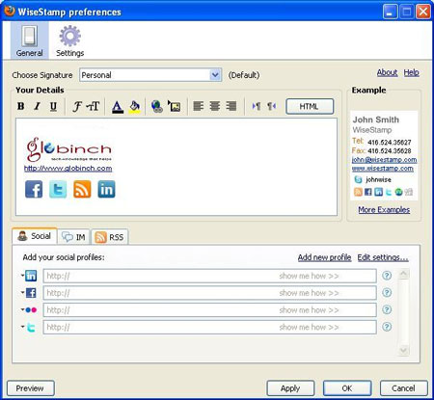Set right-to-left text direction
The image size is (434, 400).
click(272, 106)
